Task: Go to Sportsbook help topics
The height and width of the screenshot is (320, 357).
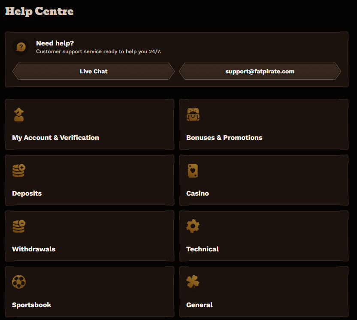Action: 90,292
